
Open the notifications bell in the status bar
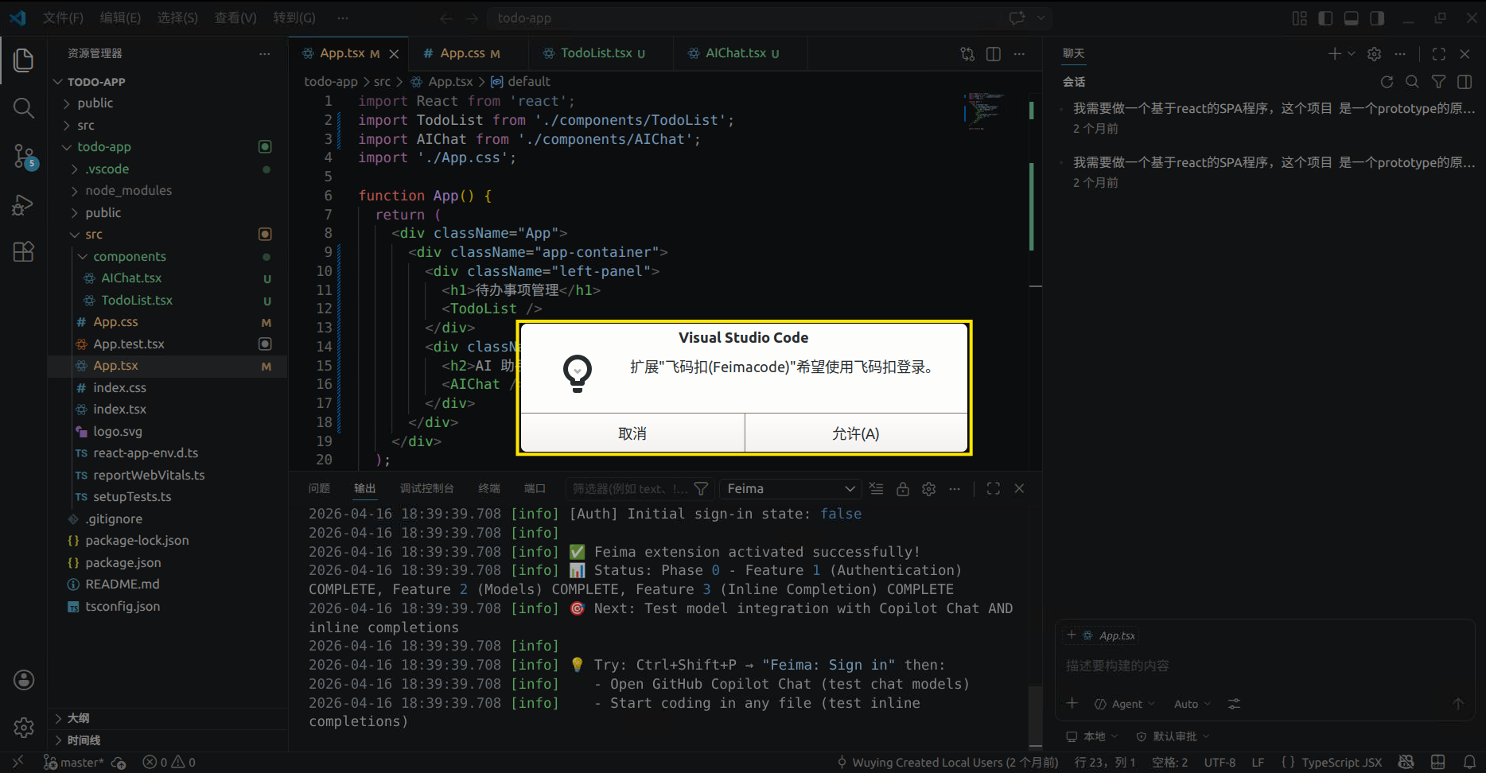(1469, 762)
